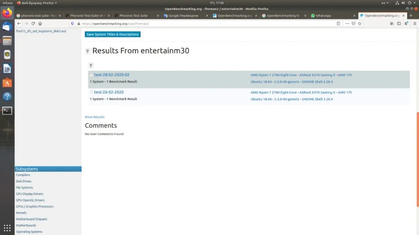This screenshot has width=419, height=235.
Task: Click the padlock site information icon
Action: pos(79,23)
